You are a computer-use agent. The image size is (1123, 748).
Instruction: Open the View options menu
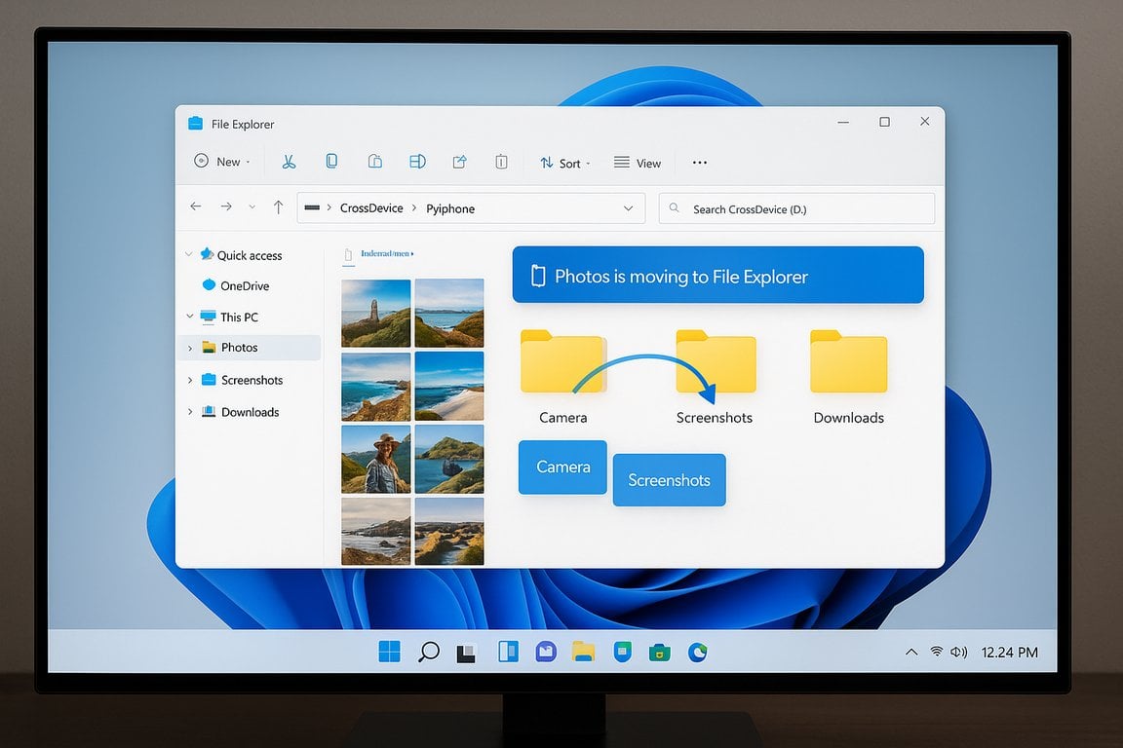click(638, 163)
